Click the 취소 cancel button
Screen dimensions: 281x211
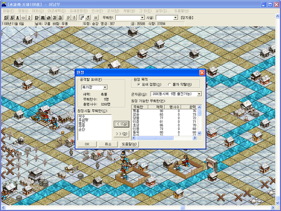point(108,144)
